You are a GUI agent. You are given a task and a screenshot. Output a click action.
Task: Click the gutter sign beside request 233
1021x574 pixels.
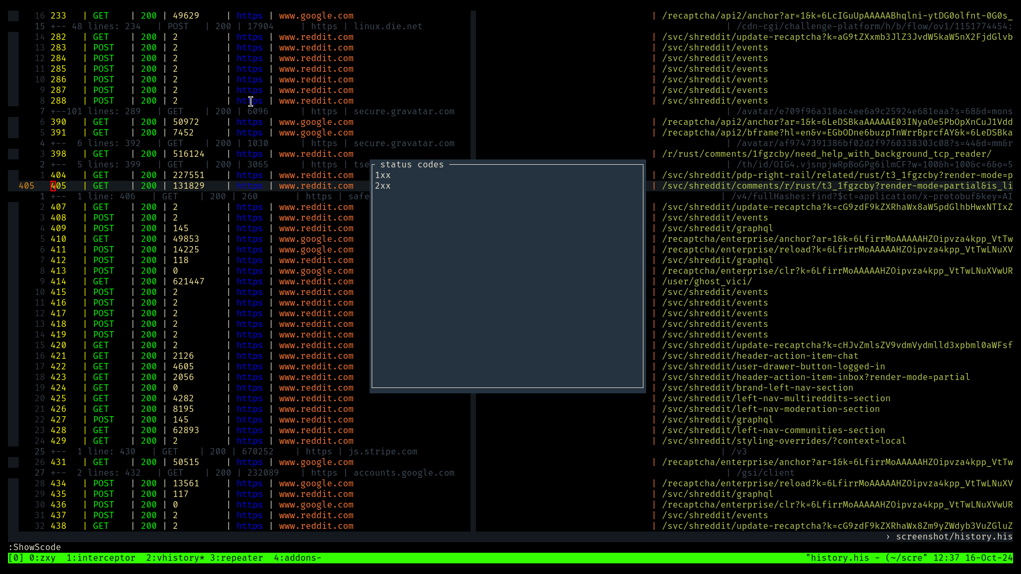tap(13, 15)
